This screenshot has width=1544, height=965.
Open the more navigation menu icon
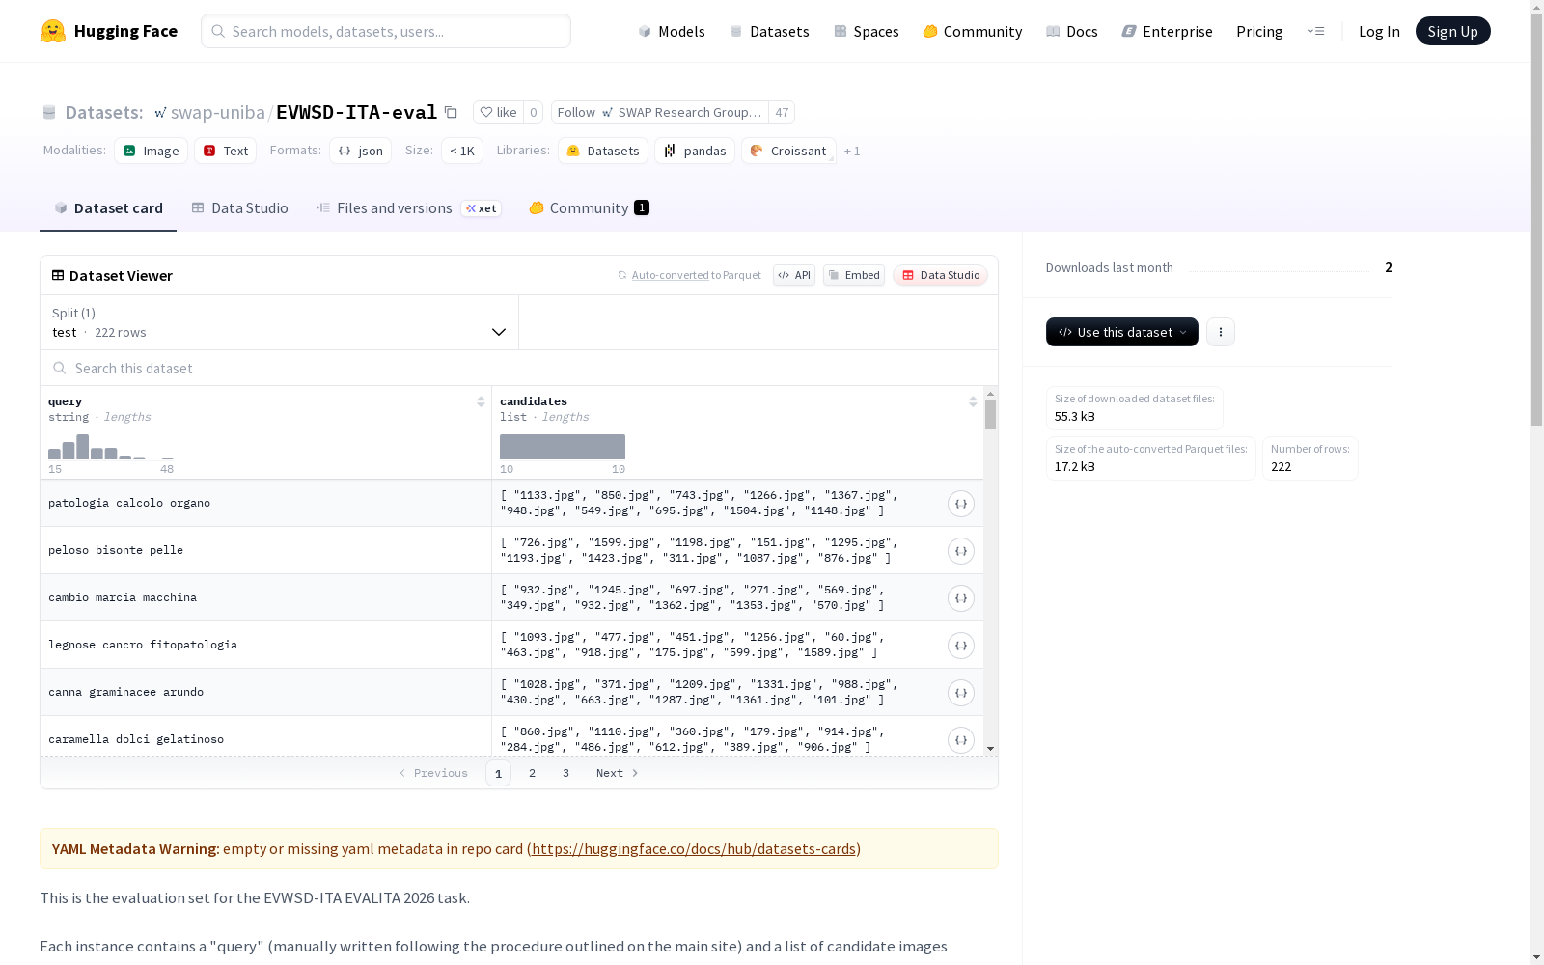point(1315,31)
